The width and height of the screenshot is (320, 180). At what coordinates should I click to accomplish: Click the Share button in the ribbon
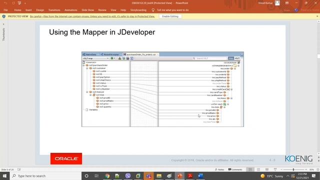pos(285,10)
